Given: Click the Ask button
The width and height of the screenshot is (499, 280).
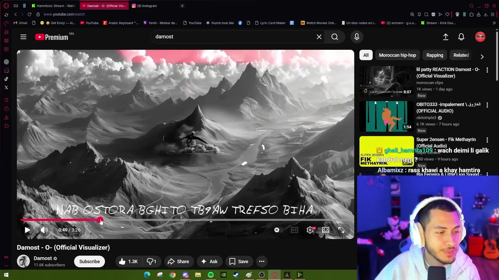Looking at the screenshot, I should click(209, 261).
